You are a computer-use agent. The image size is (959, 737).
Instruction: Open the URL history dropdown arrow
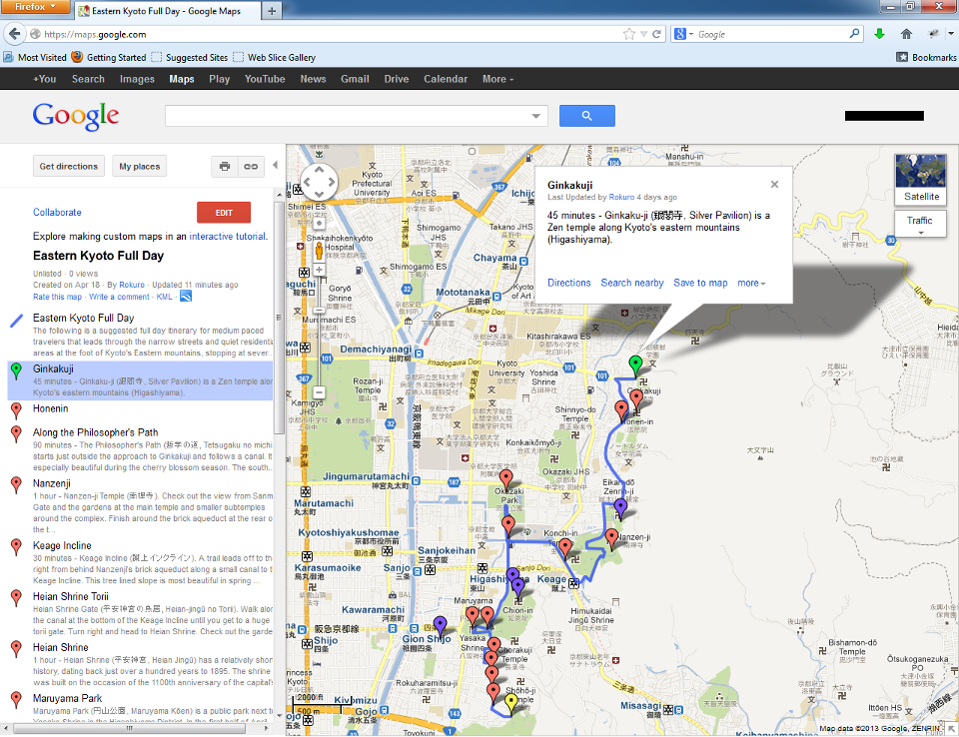tap(643, 34)
